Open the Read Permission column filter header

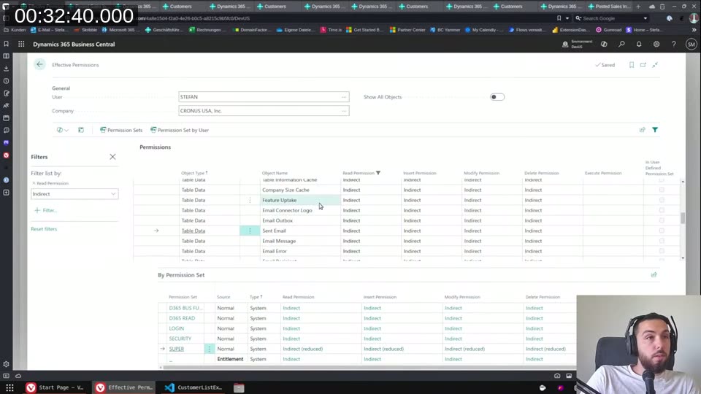tap(361, 173)
